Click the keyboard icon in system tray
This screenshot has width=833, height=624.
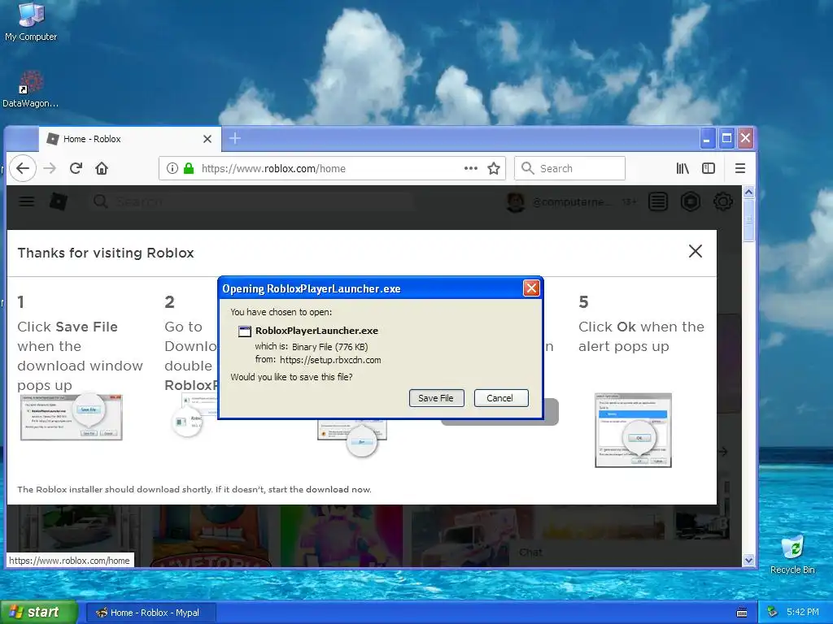pos(742,613)
